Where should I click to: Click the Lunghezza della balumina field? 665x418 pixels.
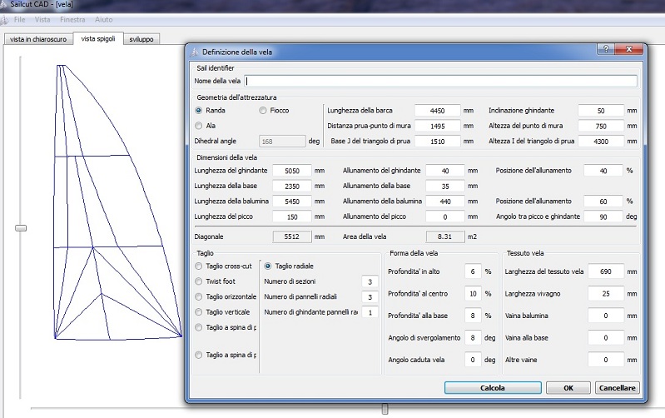click(292, 202)
